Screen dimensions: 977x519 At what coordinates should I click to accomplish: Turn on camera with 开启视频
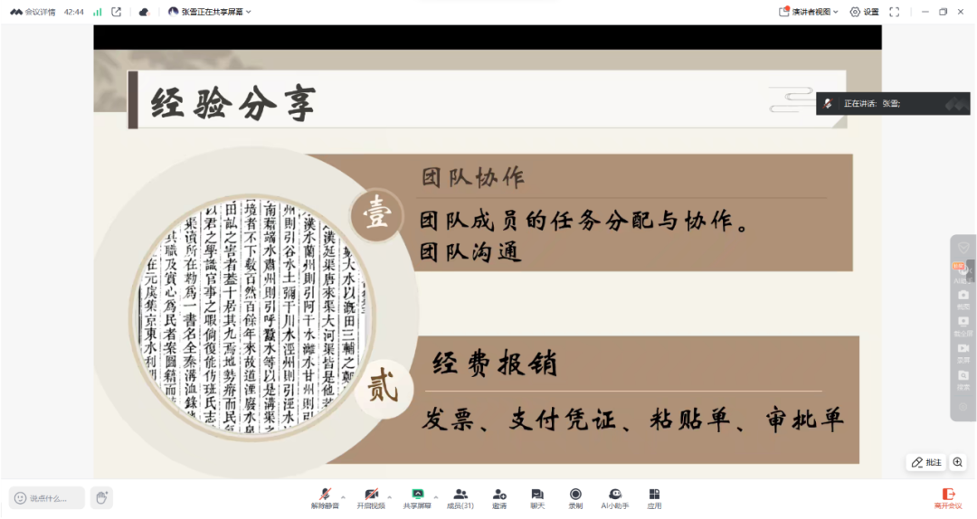371,498
